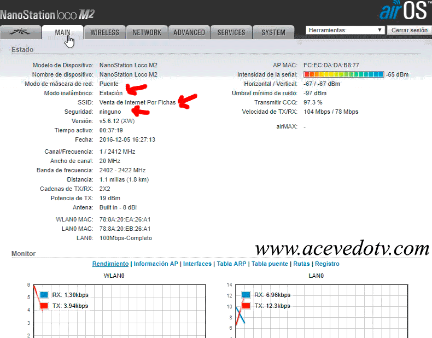Open the Ubiquiti logo tab
The image size is (432, 338).
(x=20, y=32)
